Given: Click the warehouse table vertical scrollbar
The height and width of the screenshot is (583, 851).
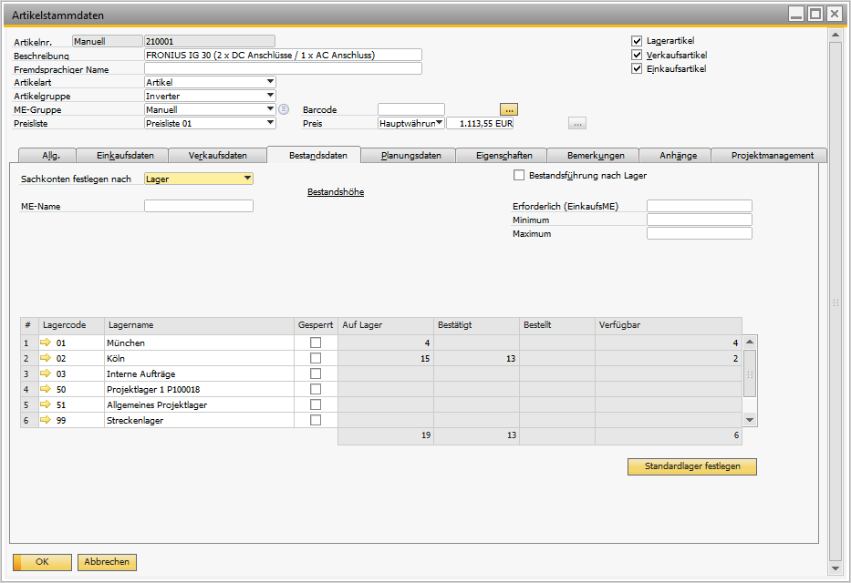Looking at the screenshot, I should pyautogui.click(x=750, y=373).
